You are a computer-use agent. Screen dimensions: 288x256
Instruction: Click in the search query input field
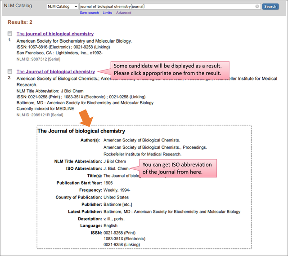pos(167,6)
